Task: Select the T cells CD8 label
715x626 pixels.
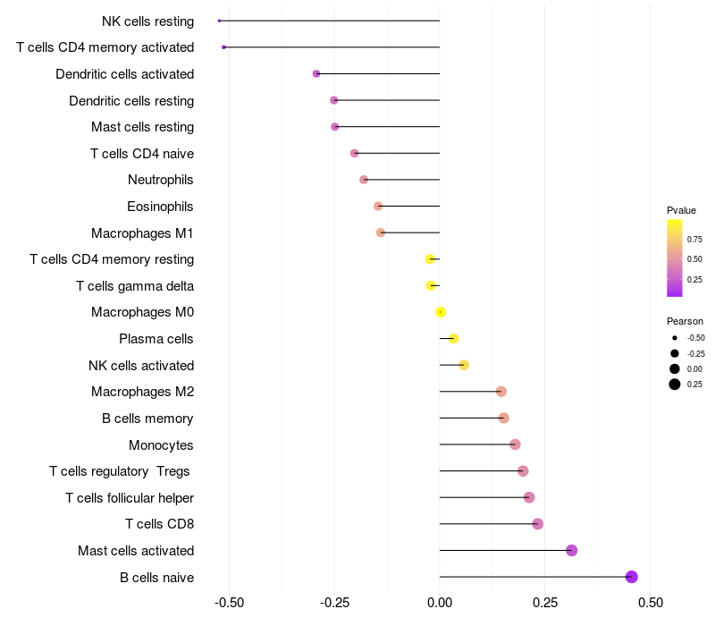Action: tap(160, 524)
